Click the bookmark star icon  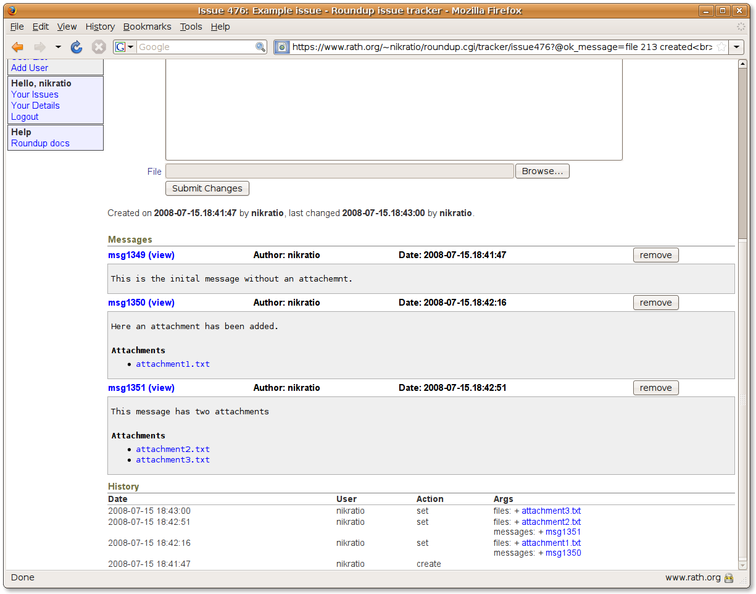coord(721,47)
